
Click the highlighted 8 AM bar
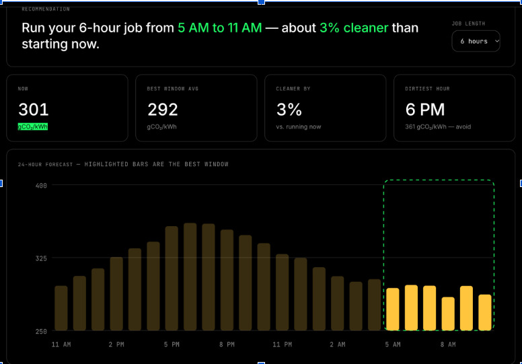[x=448, y=314]
